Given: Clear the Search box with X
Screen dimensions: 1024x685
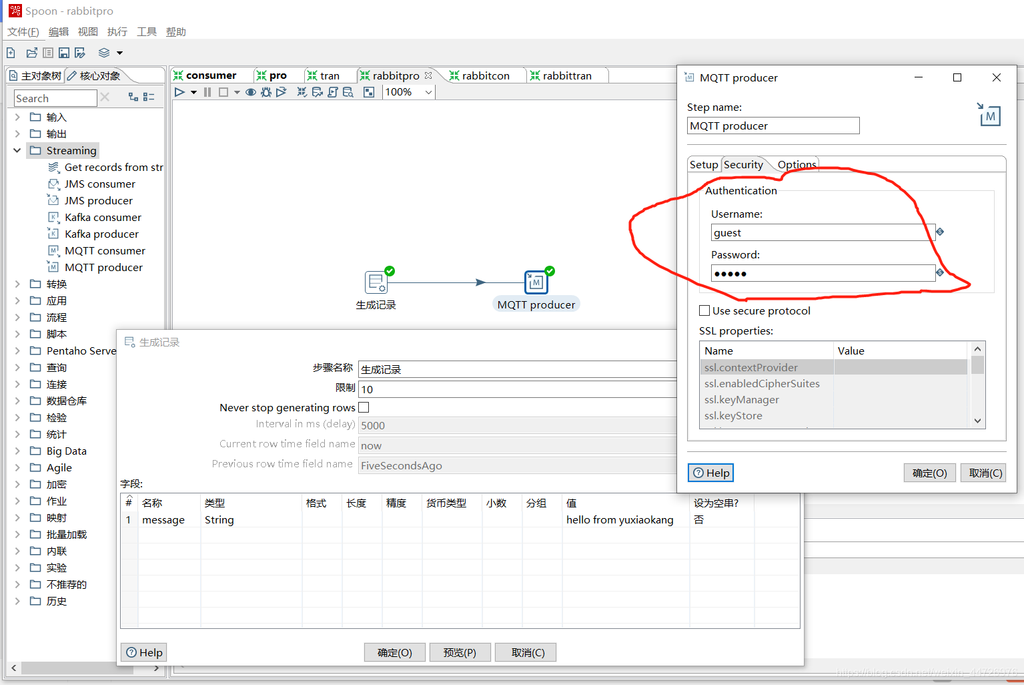Looking at the screenshot, I should 105,97.
